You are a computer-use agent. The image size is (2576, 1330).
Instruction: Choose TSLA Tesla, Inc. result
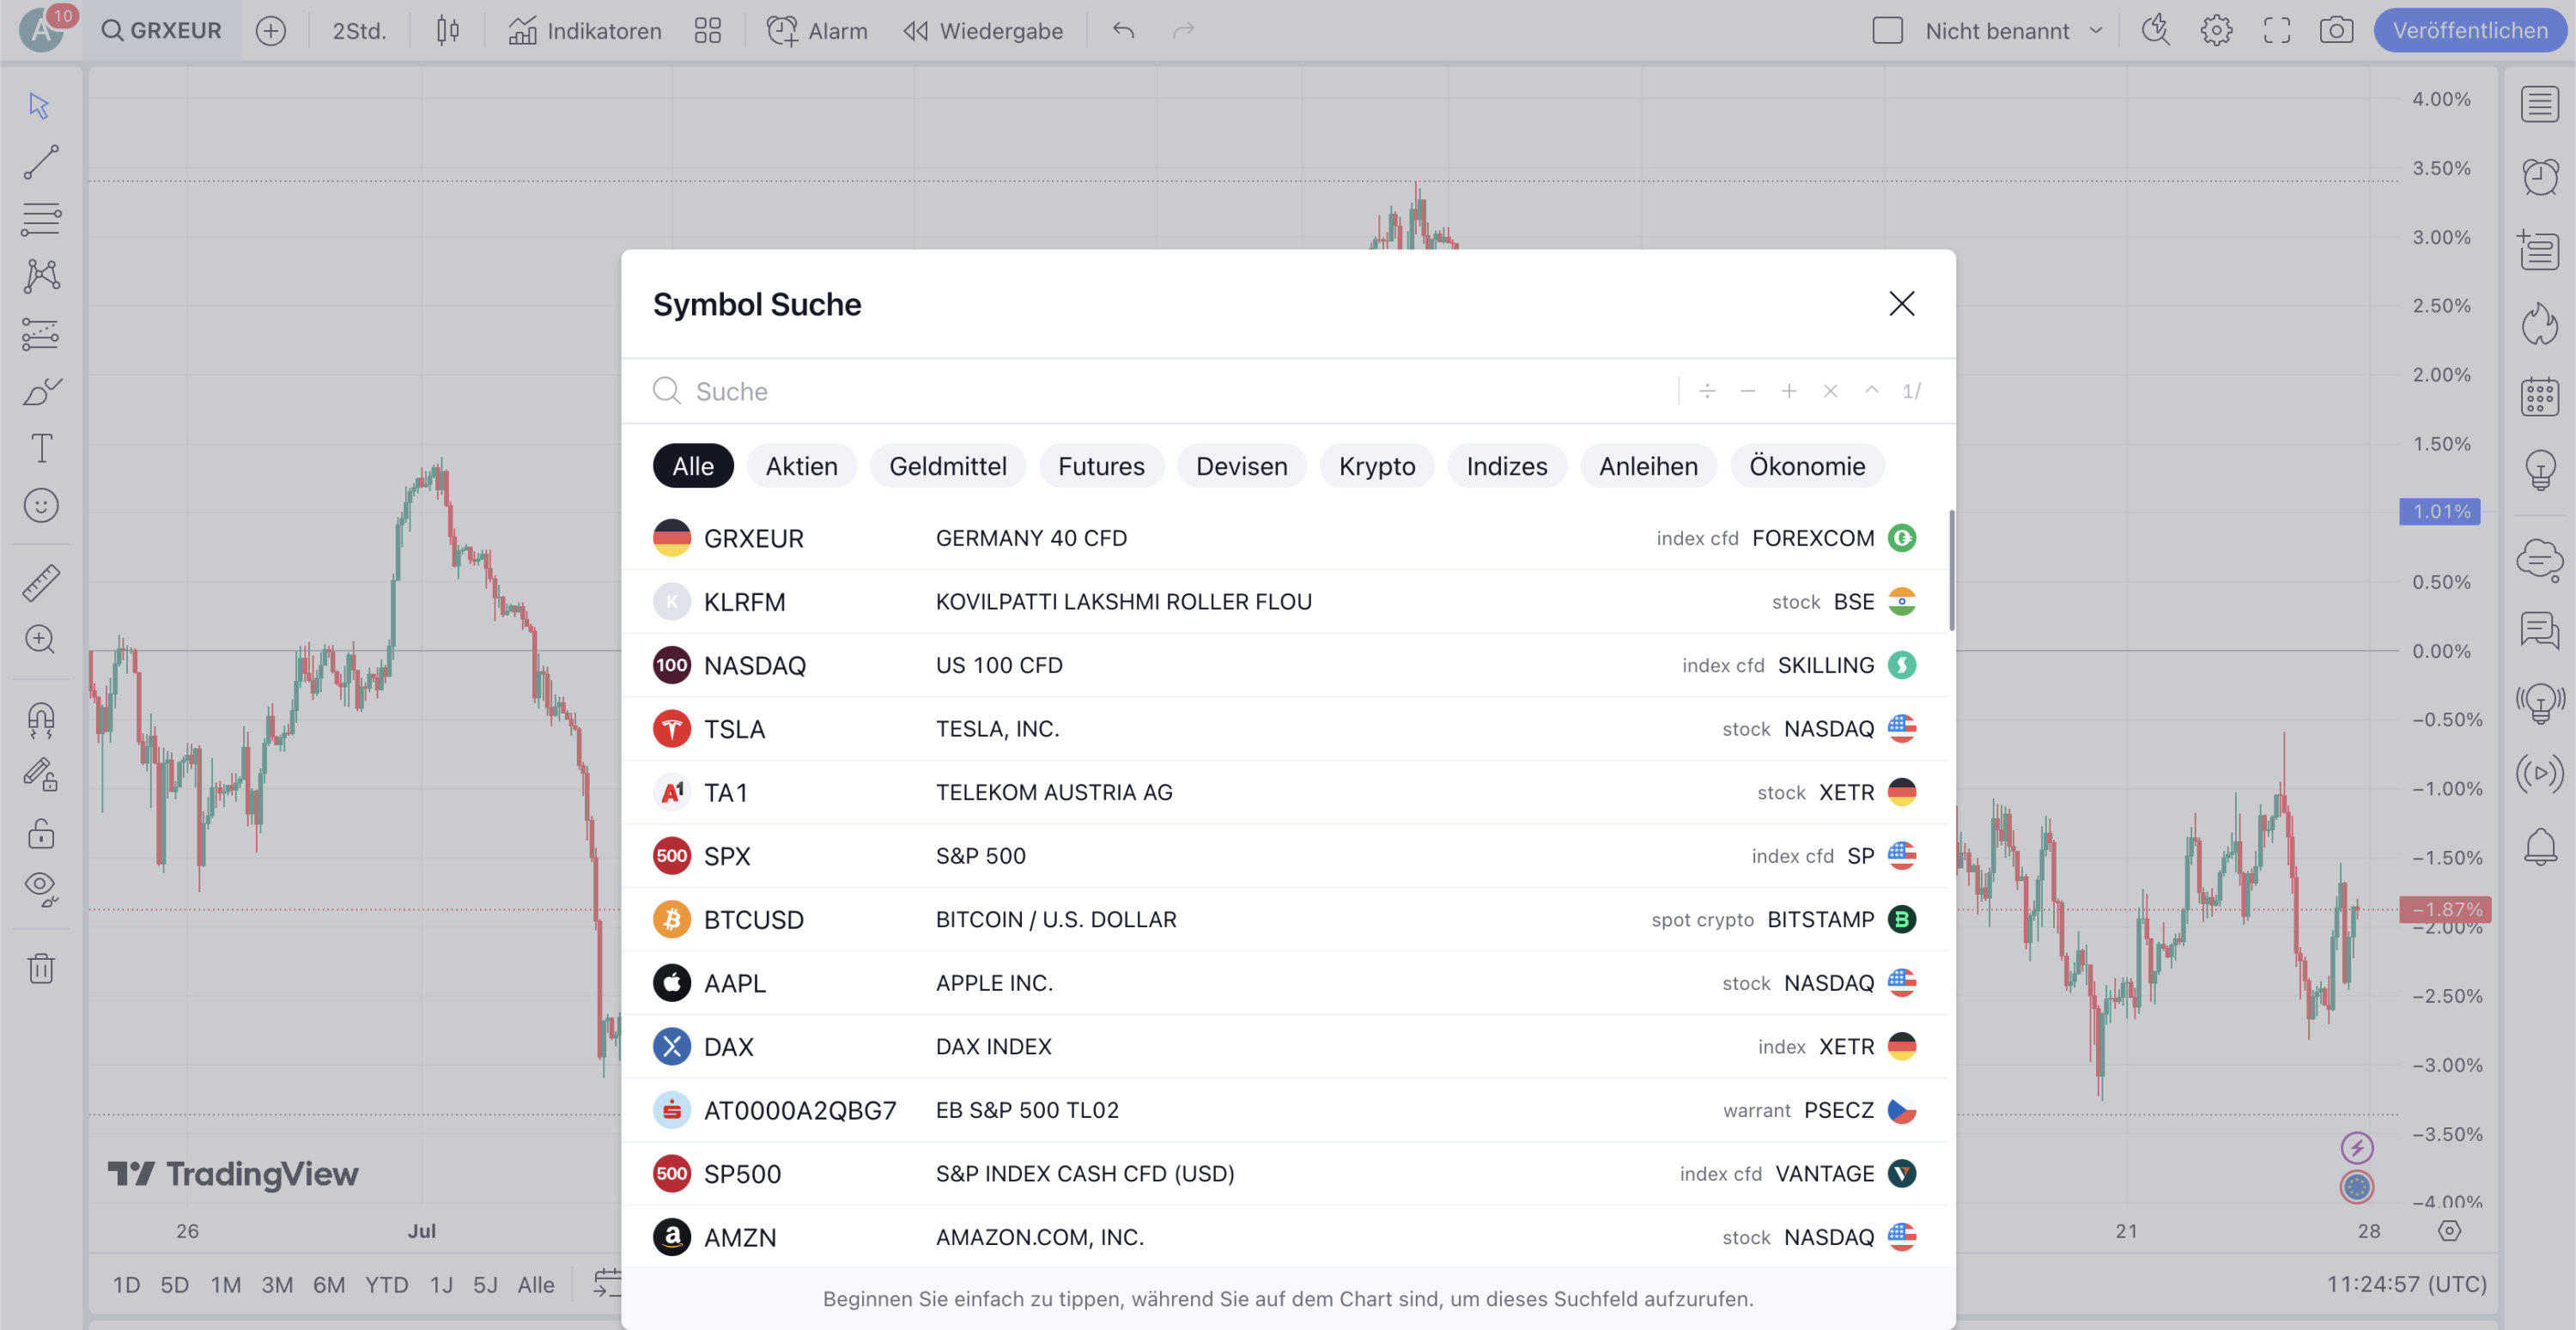[x=1284, y=729]
